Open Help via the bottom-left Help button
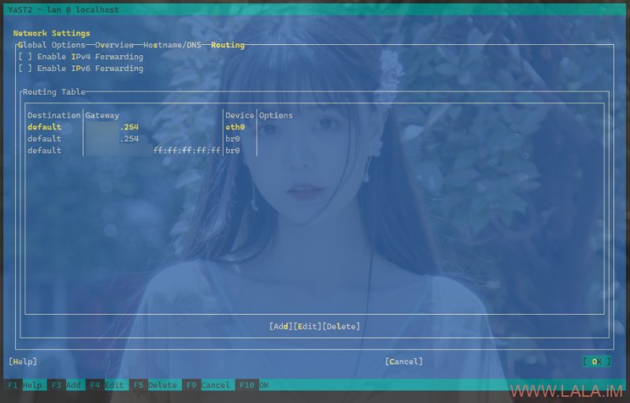This screenshot has height=403, width=630. coord(23,361)
